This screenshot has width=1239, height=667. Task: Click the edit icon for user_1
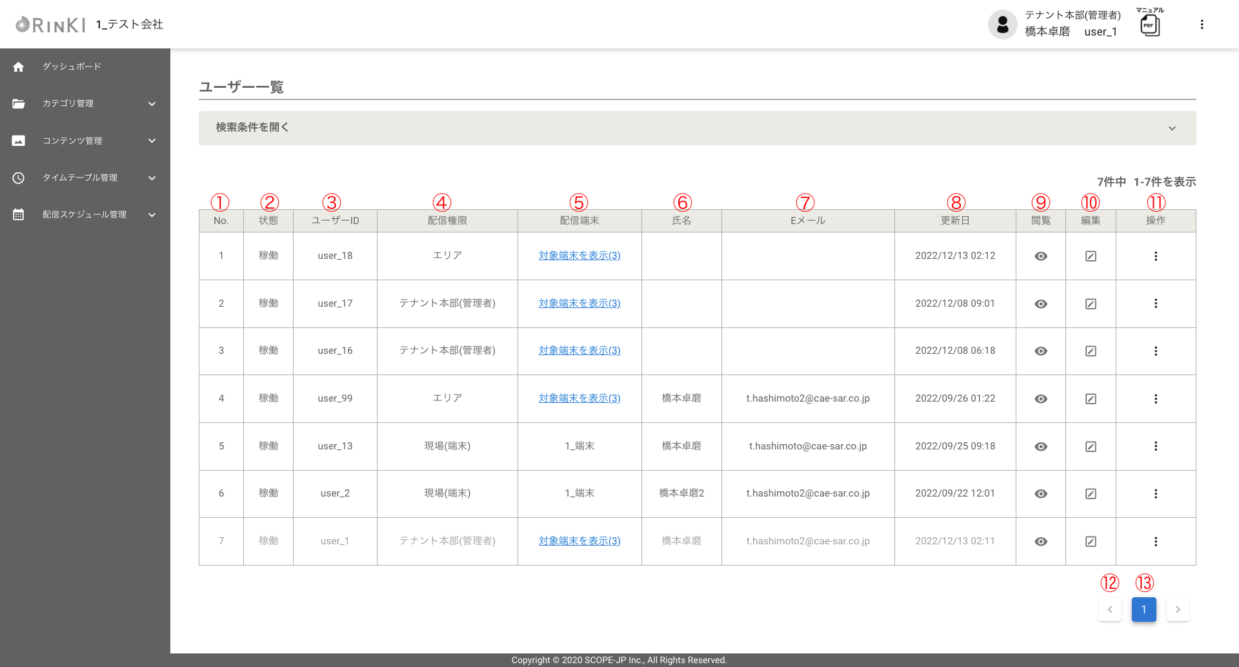[x=1091, y=542]
